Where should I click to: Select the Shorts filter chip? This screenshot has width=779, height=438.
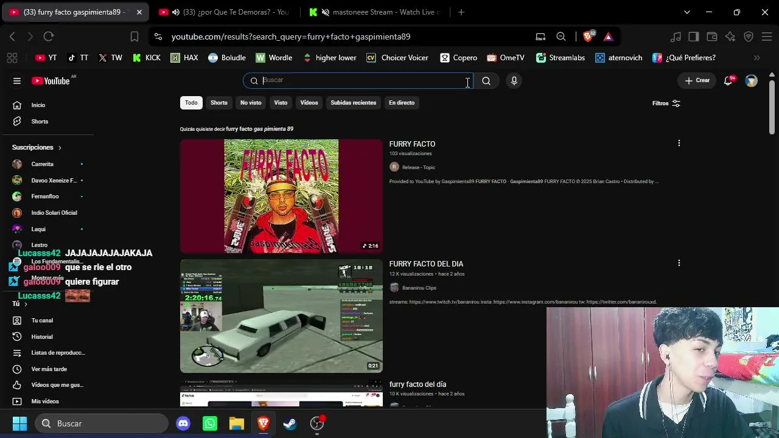pos(219,103)
